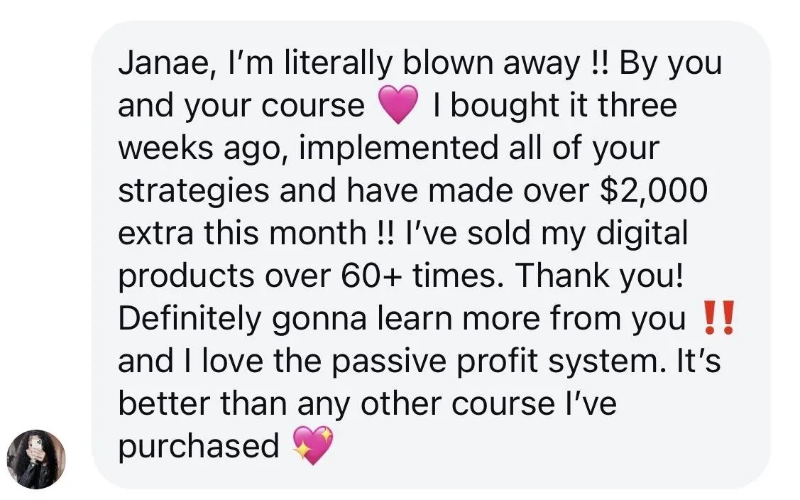Click the word 'purchased' on the last line
800x500 pixels.
point(199,447)
